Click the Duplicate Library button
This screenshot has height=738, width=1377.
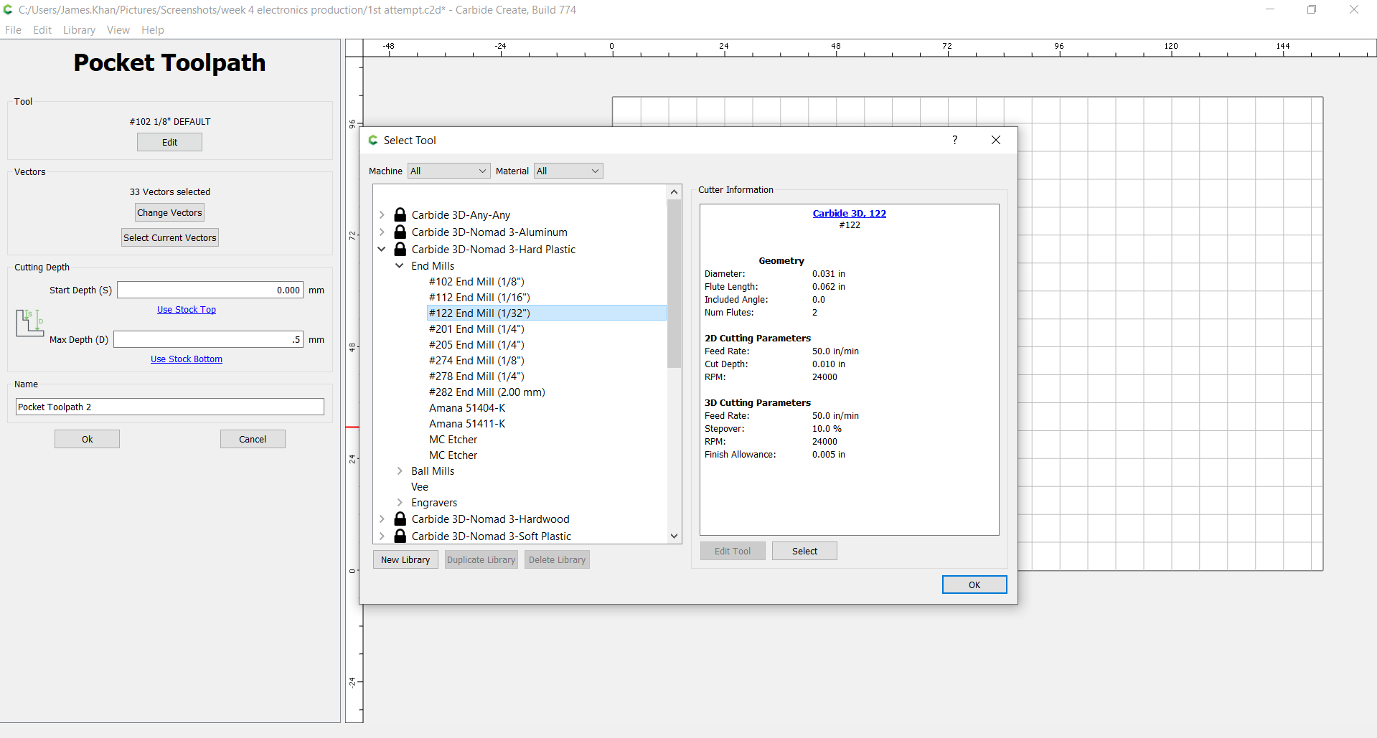coord(481,559)
